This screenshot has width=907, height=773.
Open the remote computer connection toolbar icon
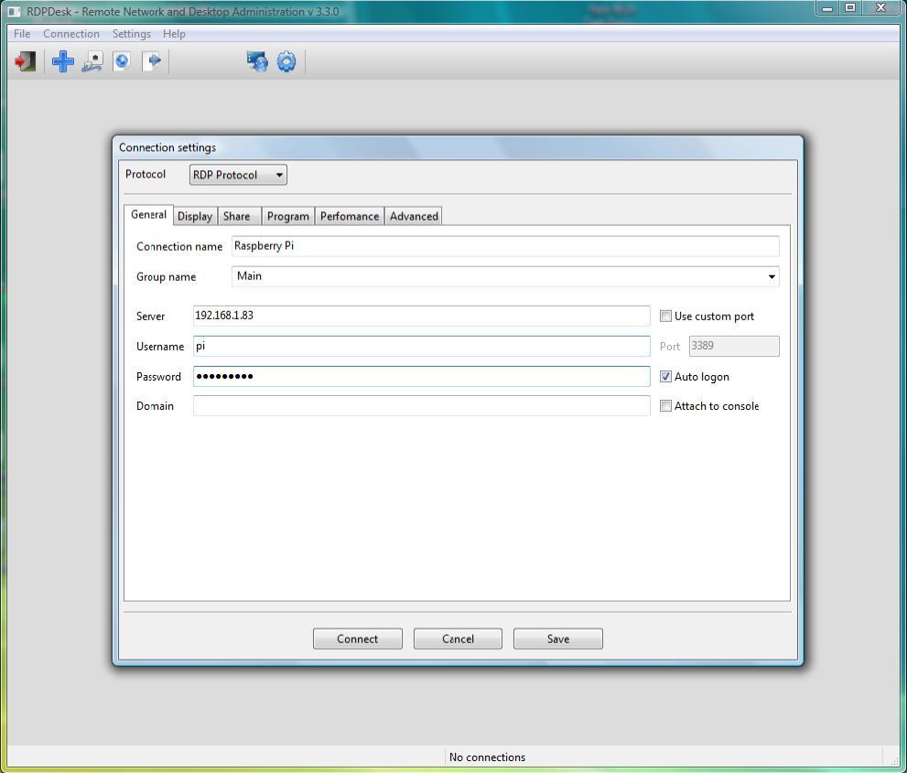[256, 61]
